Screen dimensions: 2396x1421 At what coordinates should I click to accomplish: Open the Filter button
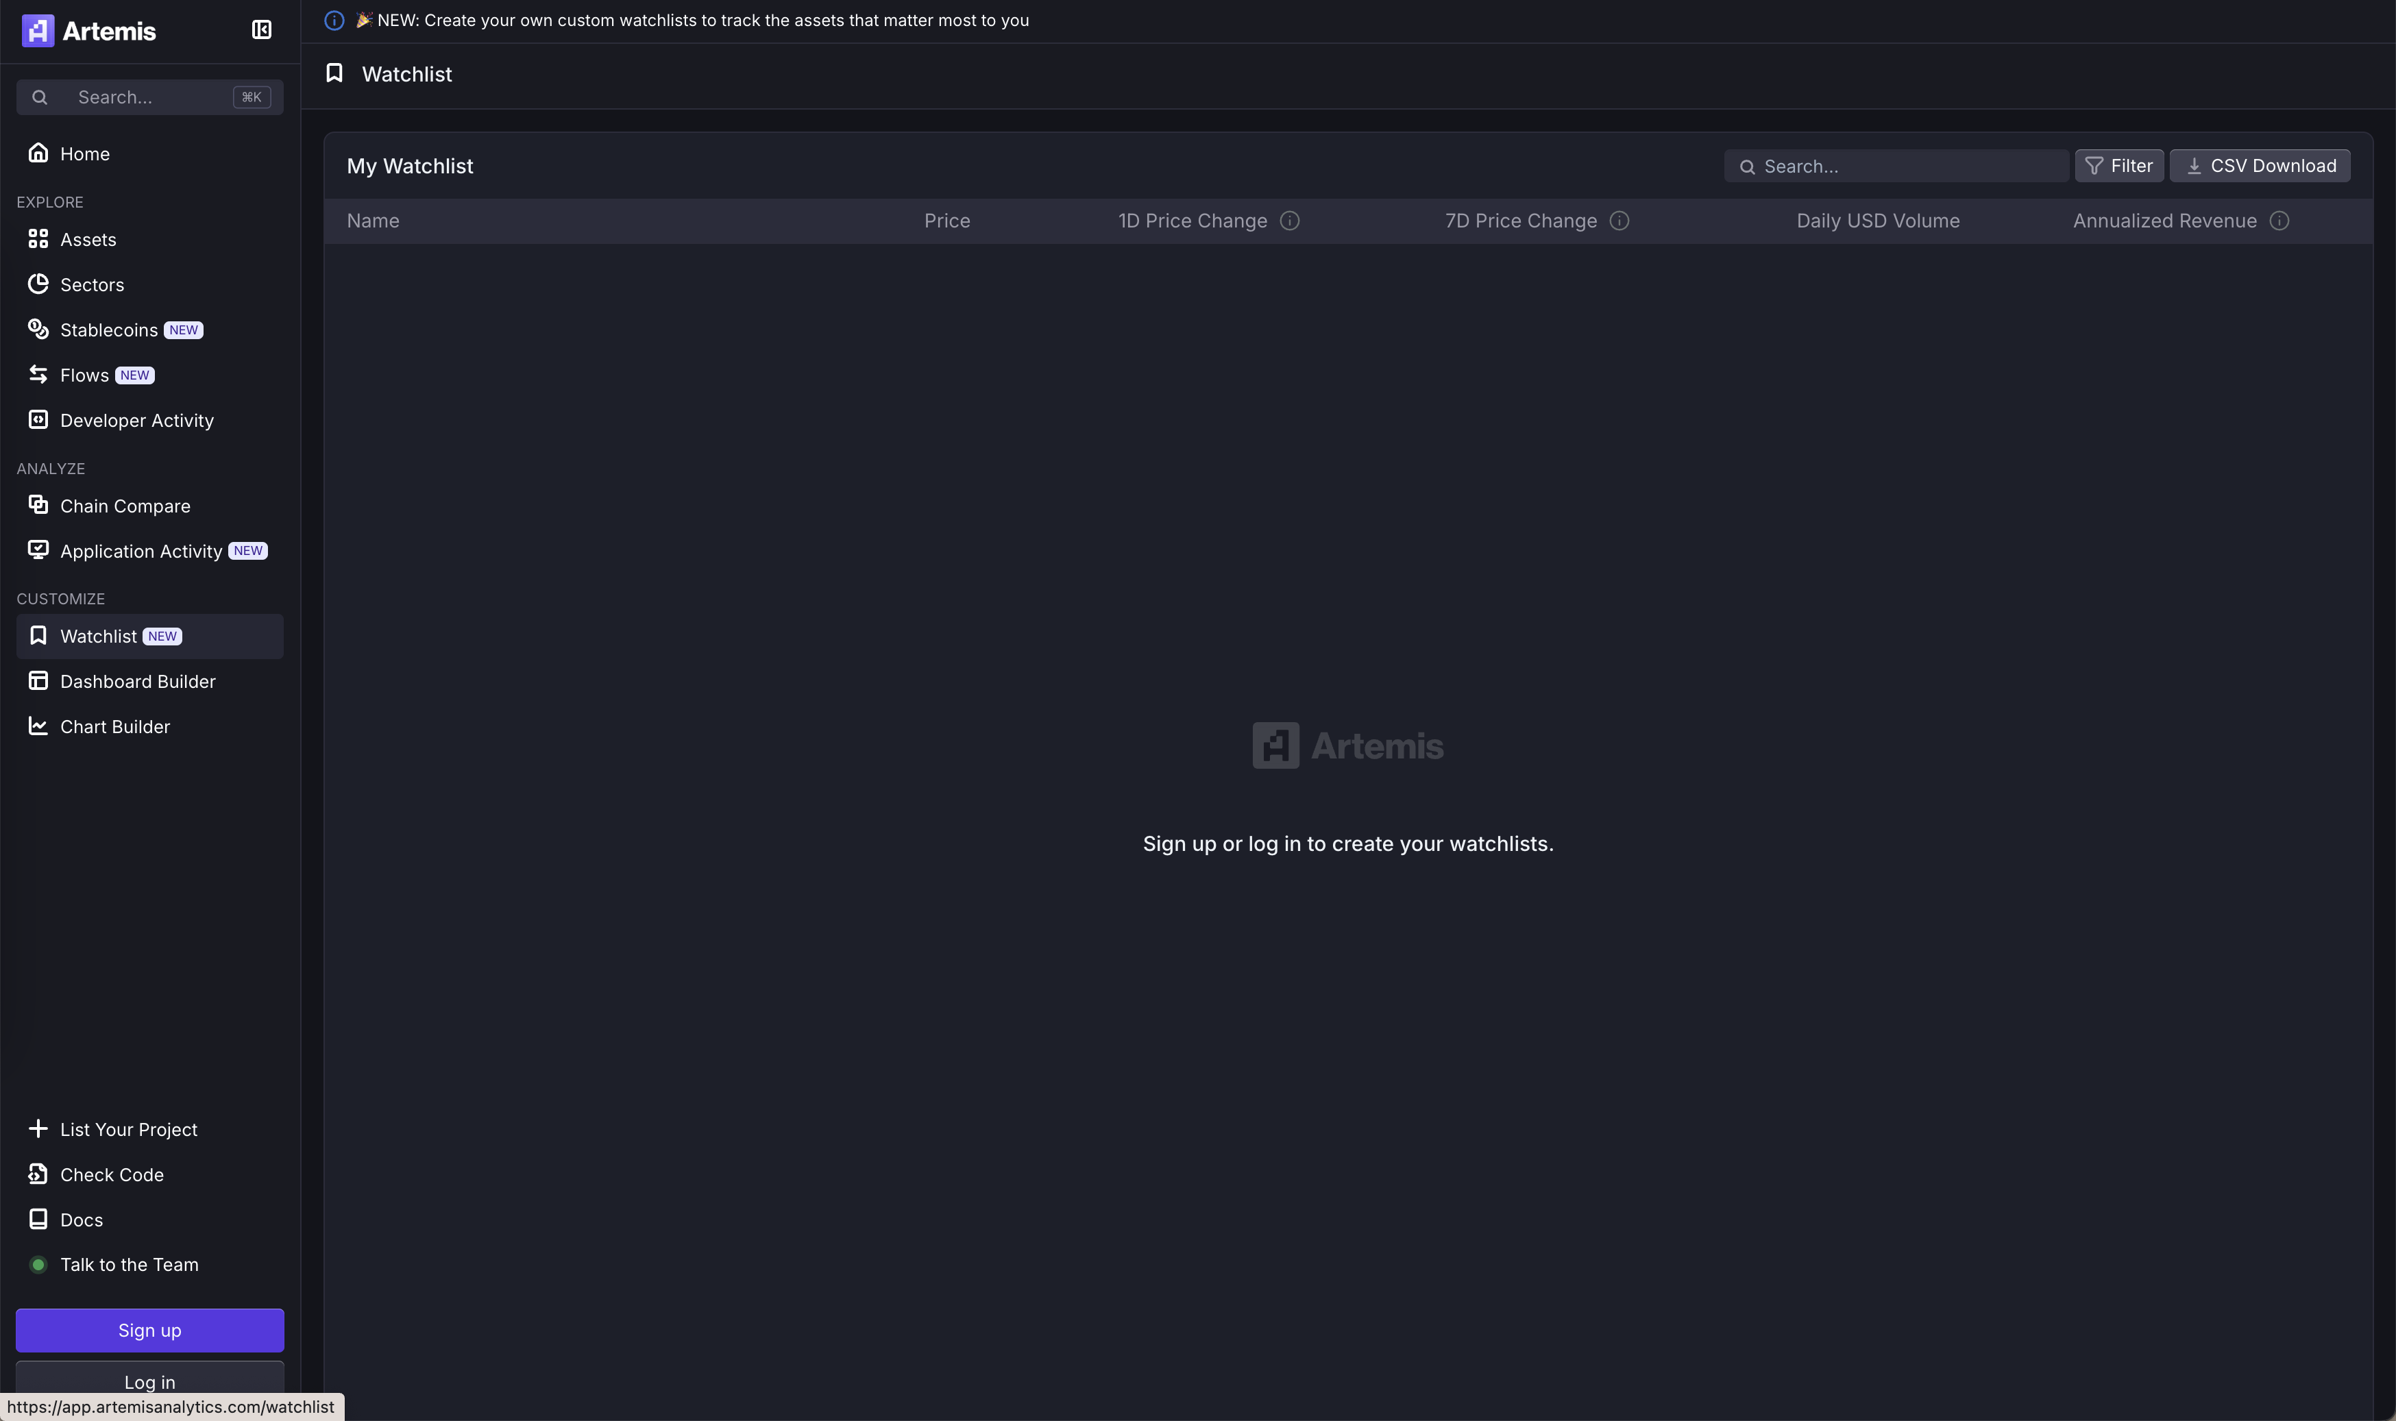click(2118, 166)
